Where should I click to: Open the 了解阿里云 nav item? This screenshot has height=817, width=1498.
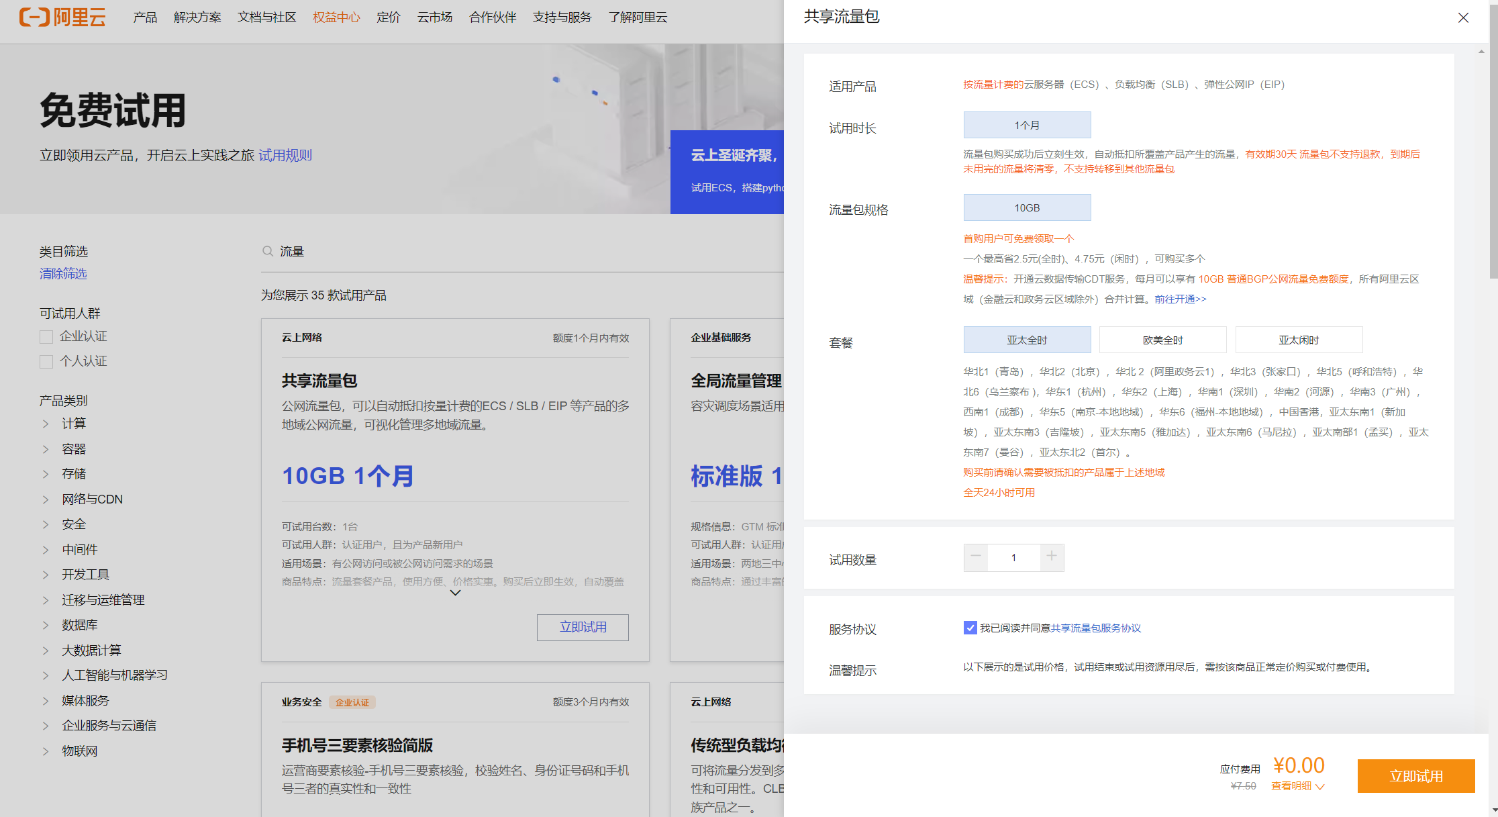click(638, 17)
